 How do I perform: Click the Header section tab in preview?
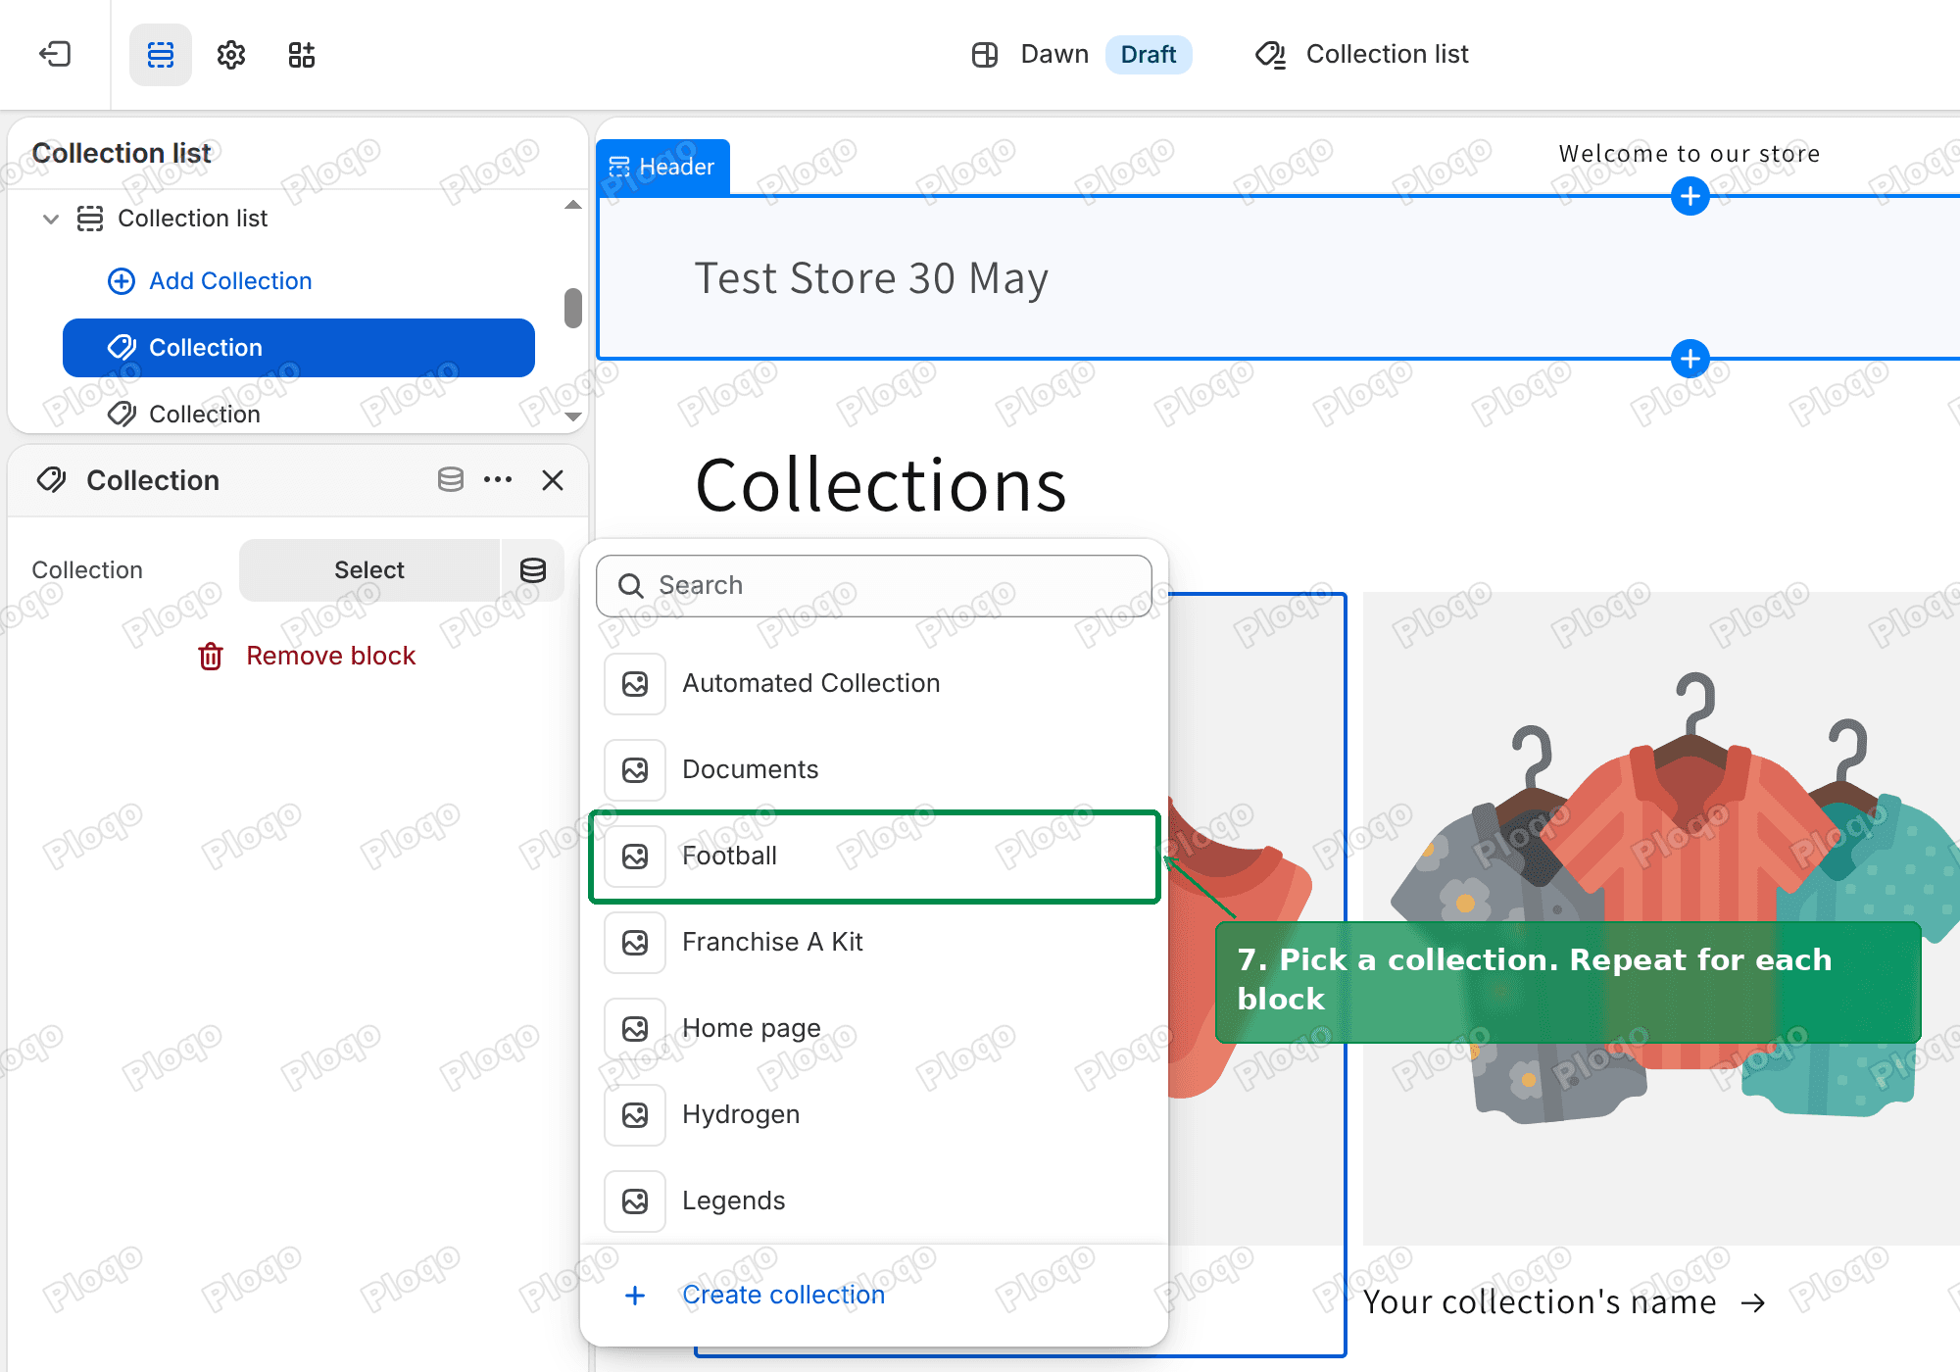coord(662,167)
